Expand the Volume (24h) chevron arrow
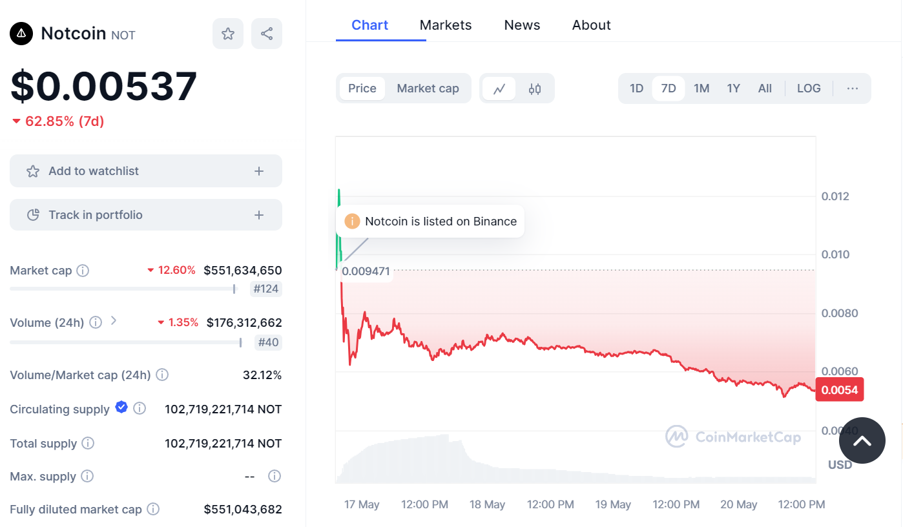The image size is (903, 527). pos(114,320)
